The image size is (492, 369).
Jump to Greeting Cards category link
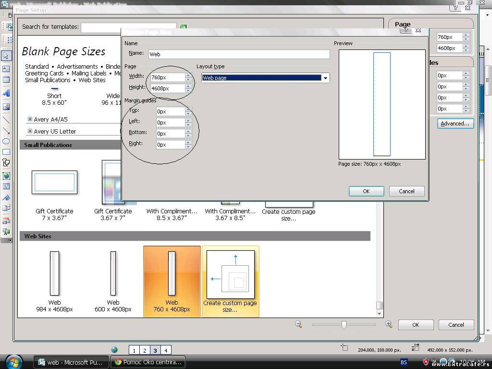tap(44, 73)
